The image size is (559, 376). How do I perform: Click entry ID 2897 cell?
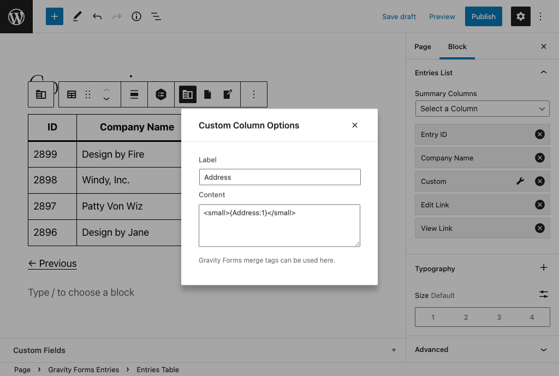click(52, 206)
